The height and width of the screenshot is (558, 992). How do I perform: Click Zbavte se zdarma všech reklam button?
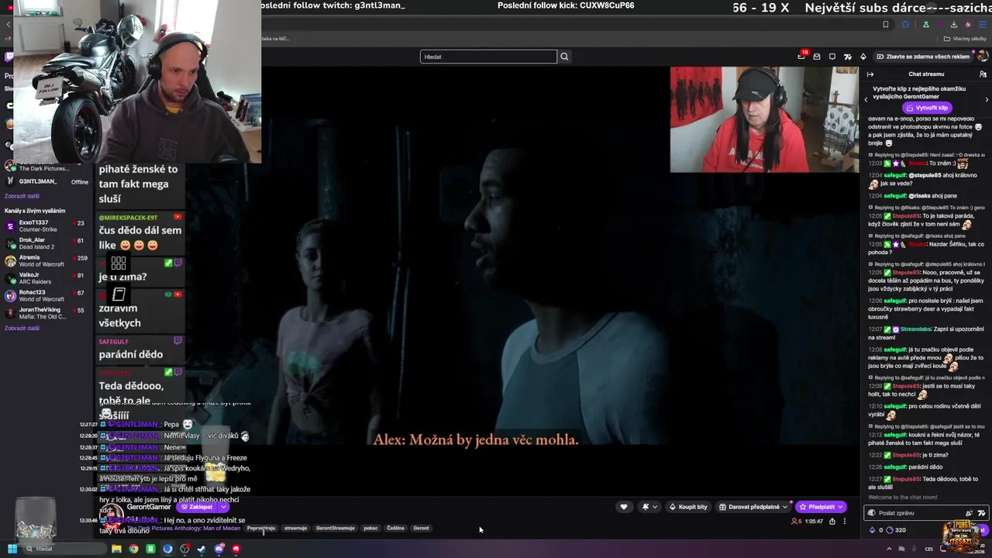pyautogui.click(x=923, y=57)
